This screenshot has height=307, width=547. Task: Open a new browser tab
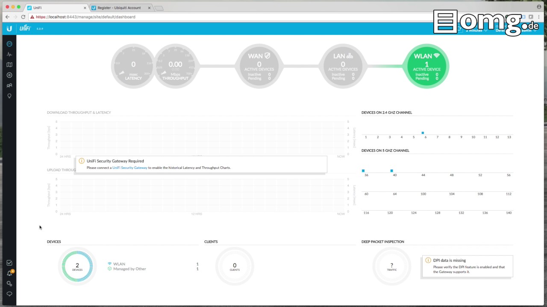point(159,8)
